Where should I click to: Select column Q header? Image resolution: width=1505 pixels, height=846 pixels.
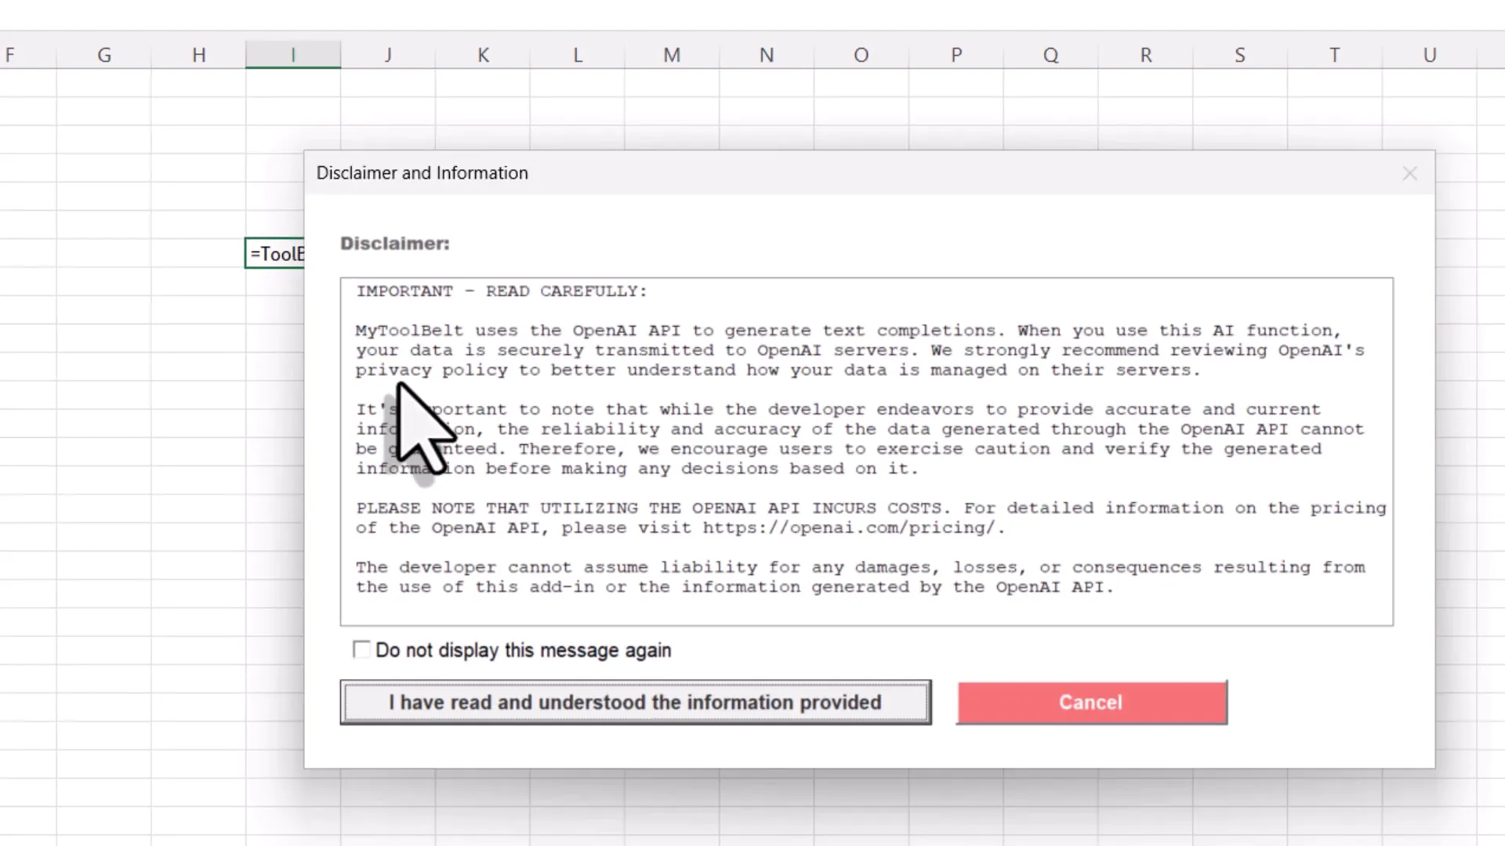pos(1050,55)
